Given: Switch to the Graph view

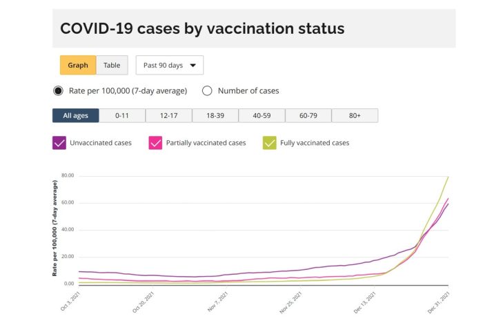Looking at the screenshot, I should click(x=78, y=66).
